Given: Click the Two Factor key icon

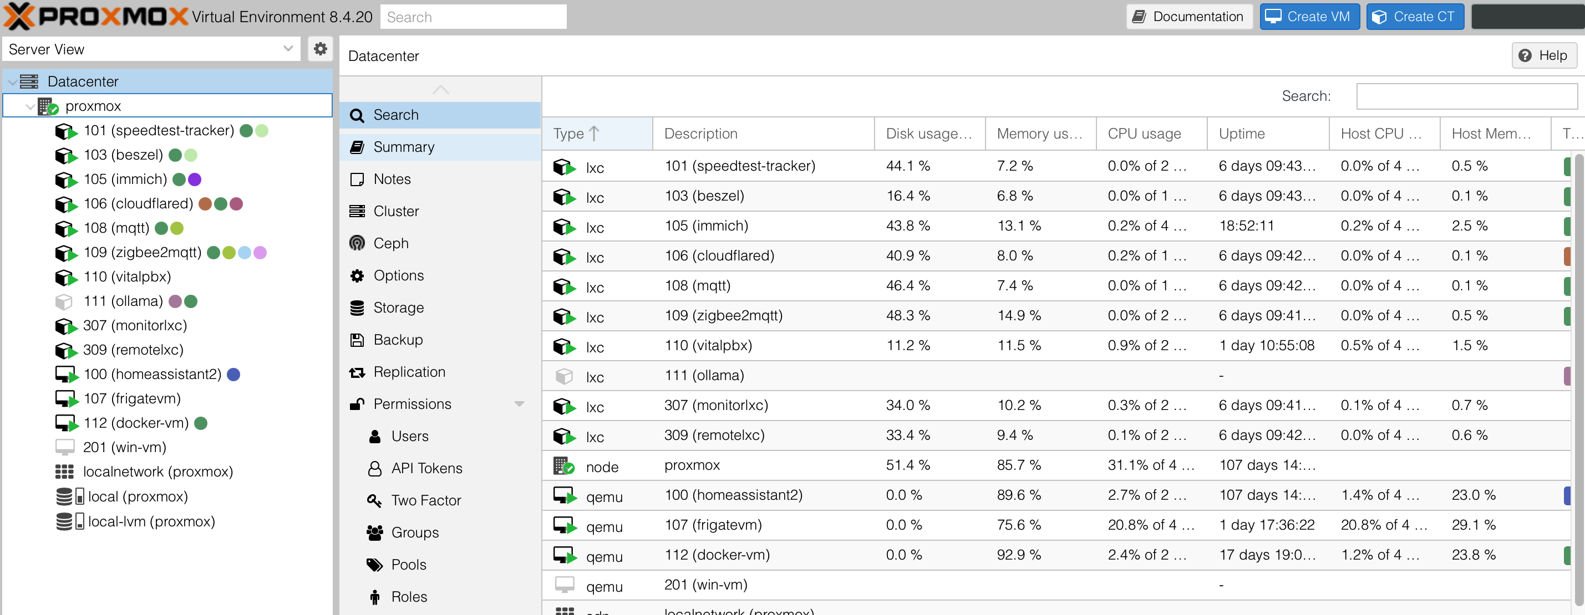Looking at the screenshot, I should tap(374, 501).
